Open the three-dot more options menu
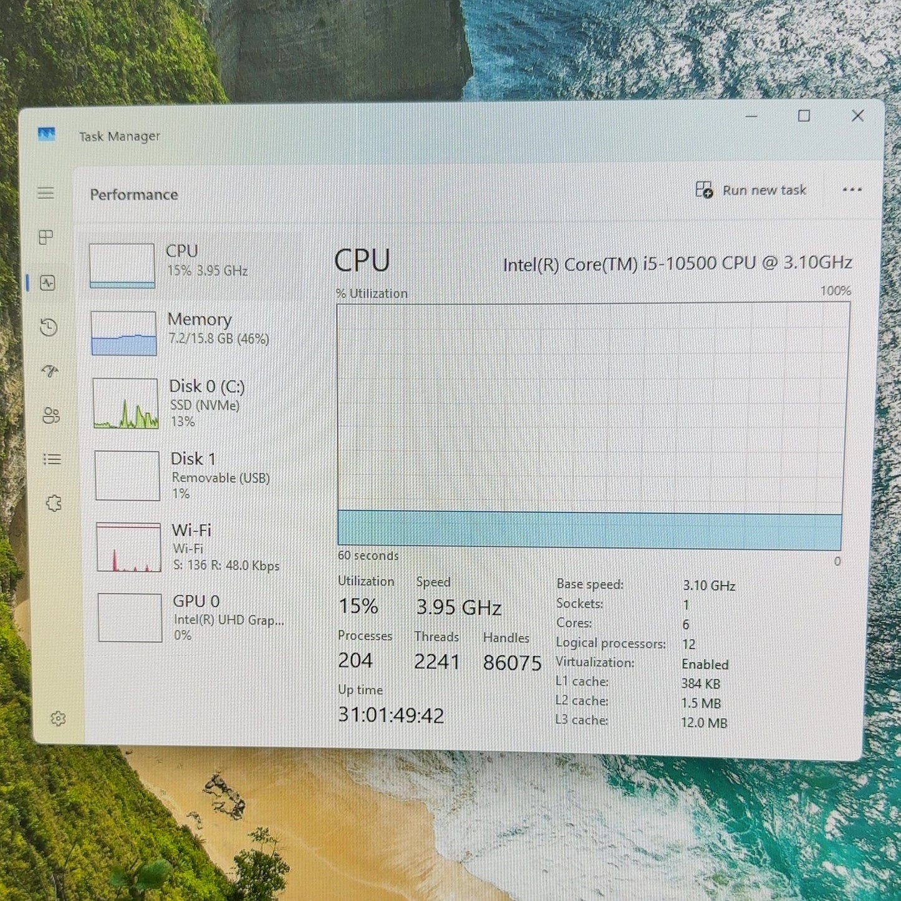The height and width of the screenshot is (901, 901). point(852,190)
